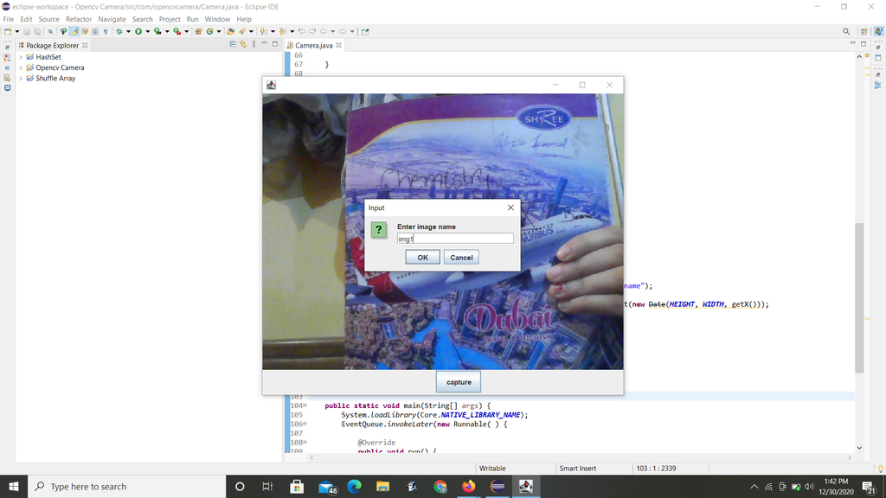Viewport: 886px width, 498px height.
Task: Click the Search flashlight toolbar icon
Action: (x=242, y=32)
